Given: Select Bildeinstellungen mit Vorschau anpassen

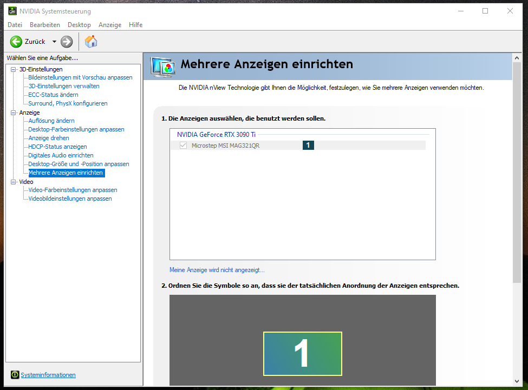Looking at the screenshot, I should pos(81,77).
